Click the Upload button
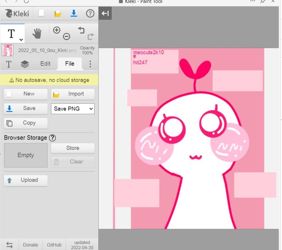 pos(26,180)
